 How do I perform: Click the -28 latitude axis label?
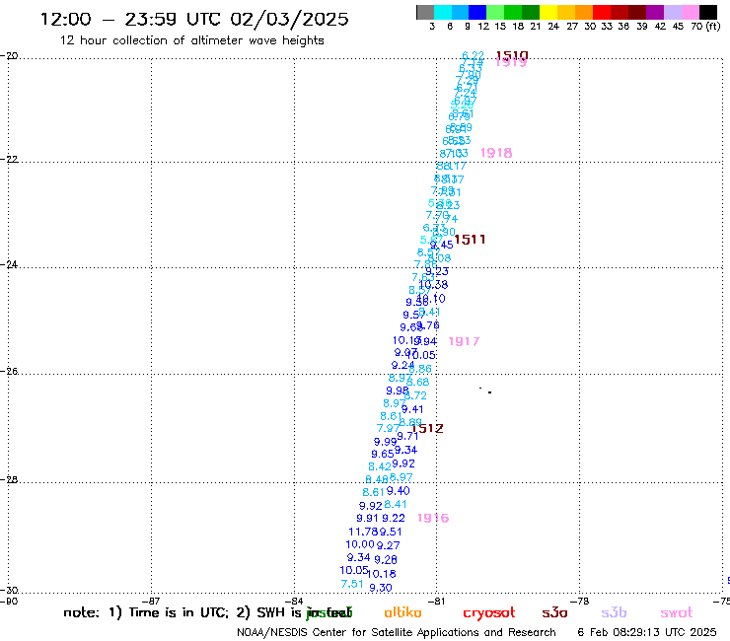pos(9,479)
